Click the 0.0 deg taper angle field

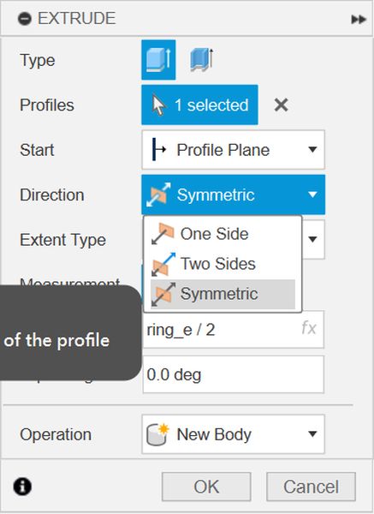tap(233, 374)
